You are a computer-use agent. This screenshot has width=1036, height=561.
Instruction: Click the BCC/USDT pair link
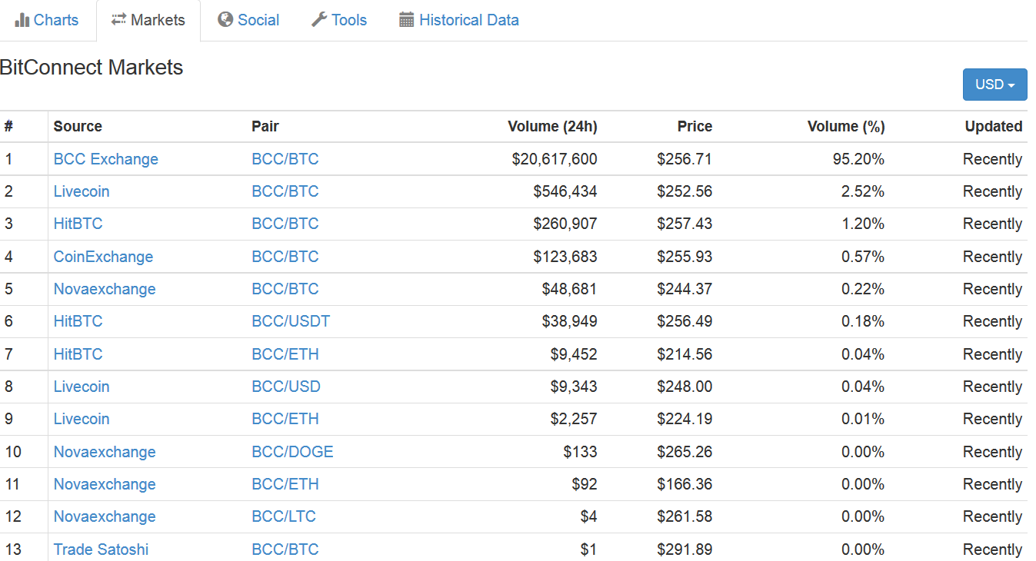291,321
